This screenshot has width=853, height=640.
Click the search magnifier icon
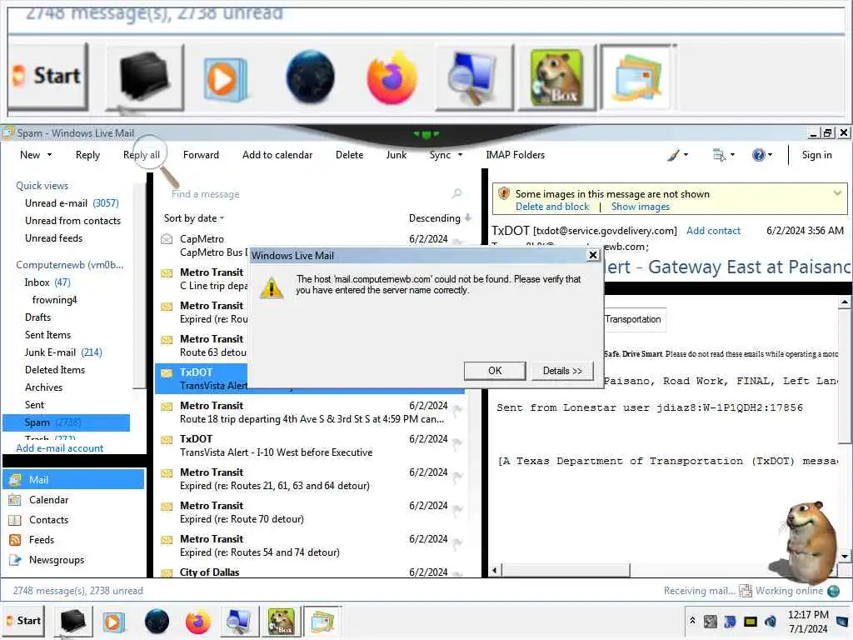click(x=457, y=193)
